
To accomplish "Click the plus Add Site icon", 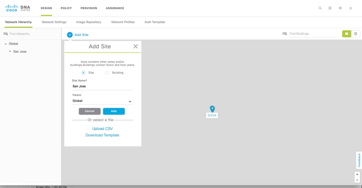I will 70,35.
